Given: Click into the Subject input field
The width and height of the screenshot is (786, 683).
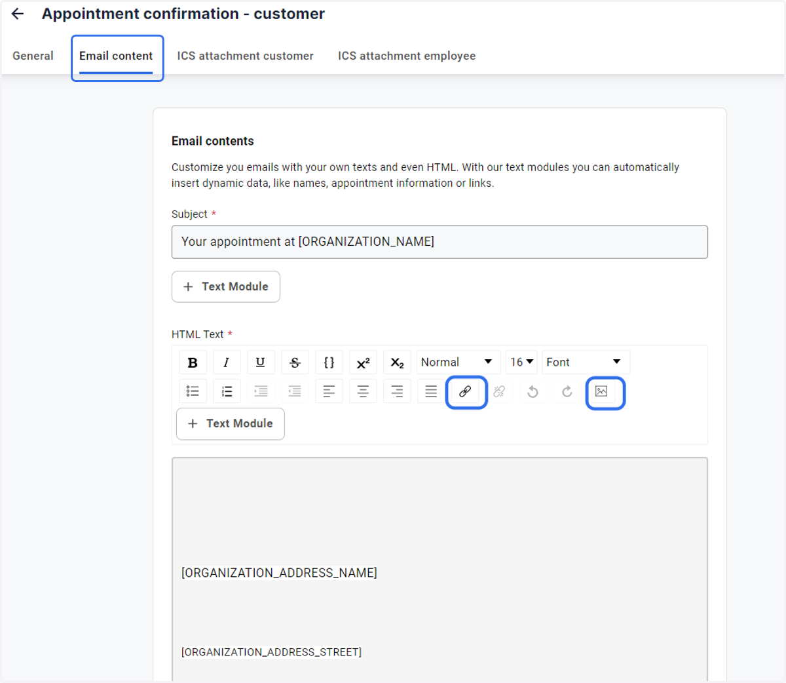Looking at the screenshot, I should [440, 242].
